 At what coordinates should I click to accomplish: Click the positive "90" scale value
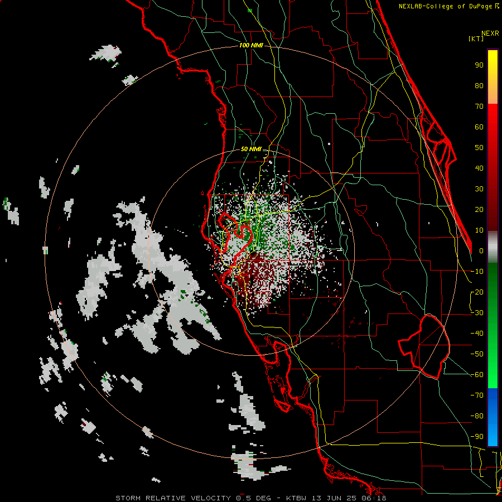click(479, 65)
